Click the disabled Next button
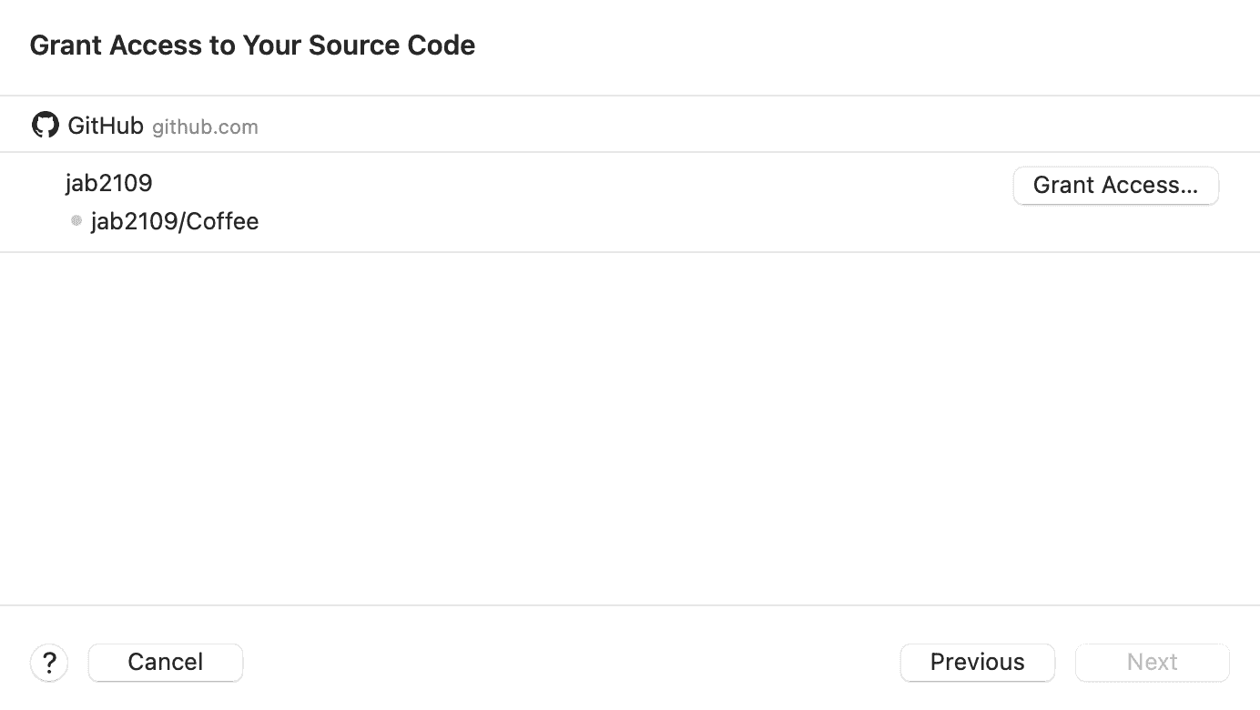This screenshot has height=710, width=1260. pyautogui.click(x=1152, y=662)
